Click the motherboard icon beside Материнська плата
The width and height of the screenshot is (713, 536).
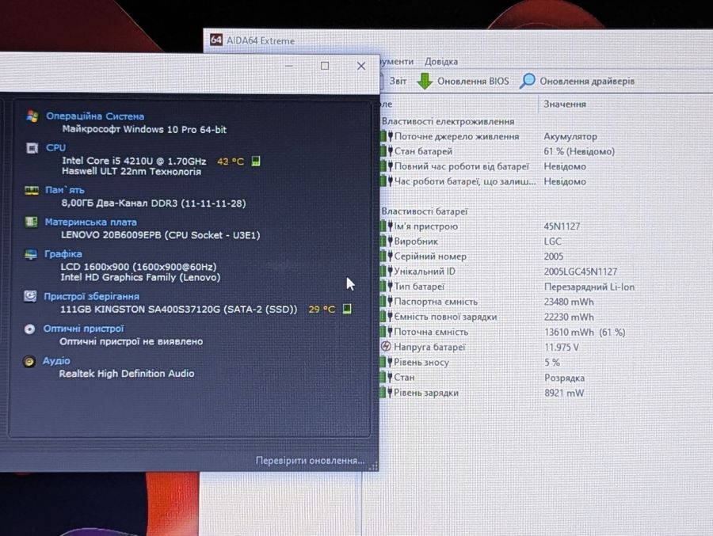31,222
